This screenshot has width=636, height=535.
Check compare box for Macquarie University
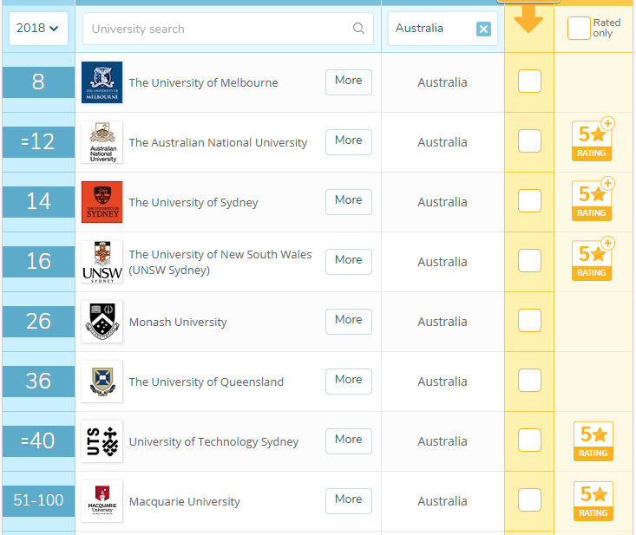coord(529,499)
